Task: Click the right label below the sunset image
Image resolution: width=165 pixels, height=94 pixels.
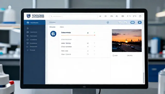Action: click(x=130, y=55)
